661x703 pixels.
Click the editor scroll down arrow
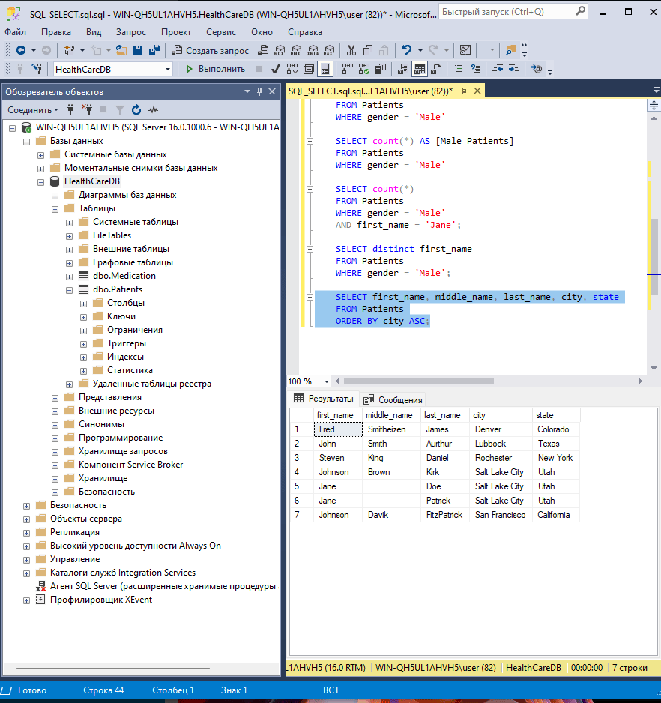tap(654, 368)
